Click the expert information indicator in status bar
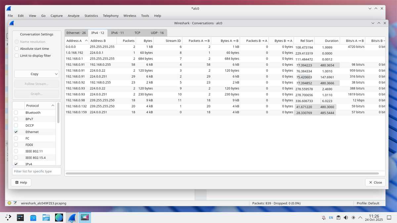 click(9, 203)
